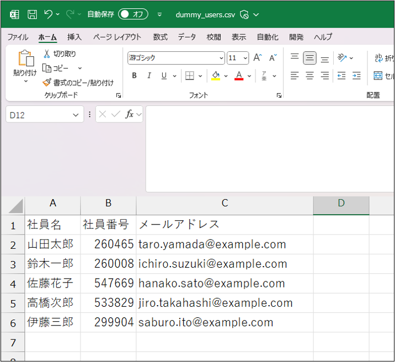Click the decrease font size icon
Image resolution: width=395 pixels, height=362 pixels.
pyautogui.click(x=273, y=58)
